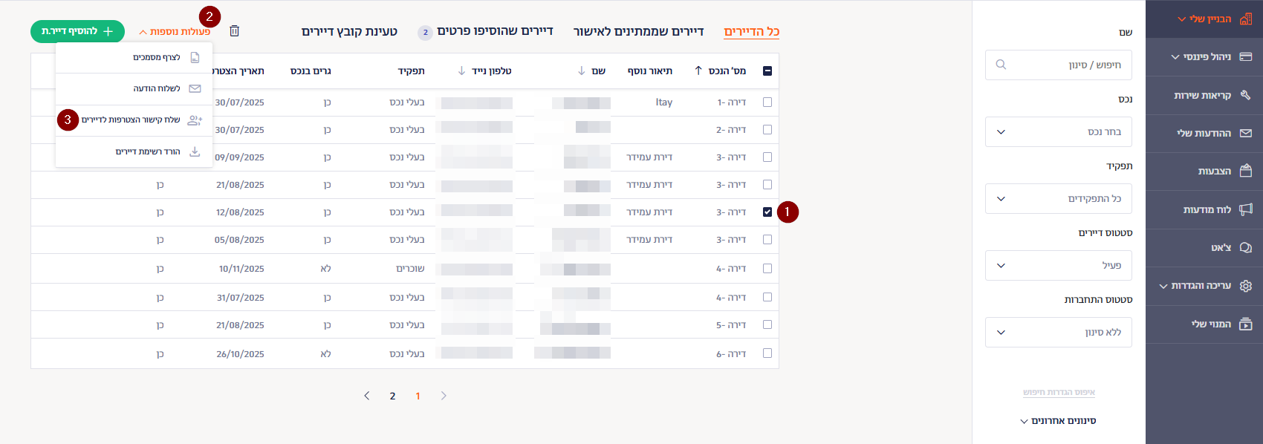Open the בחר נכס property dropdown

[x=1058, y=132]
